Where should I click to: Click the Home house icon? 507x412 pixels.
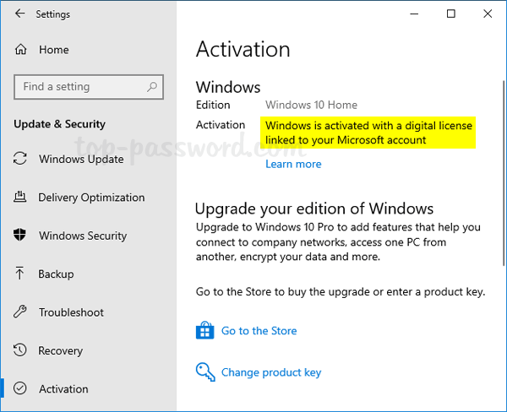pyautogui.click(x=21, y=50)
